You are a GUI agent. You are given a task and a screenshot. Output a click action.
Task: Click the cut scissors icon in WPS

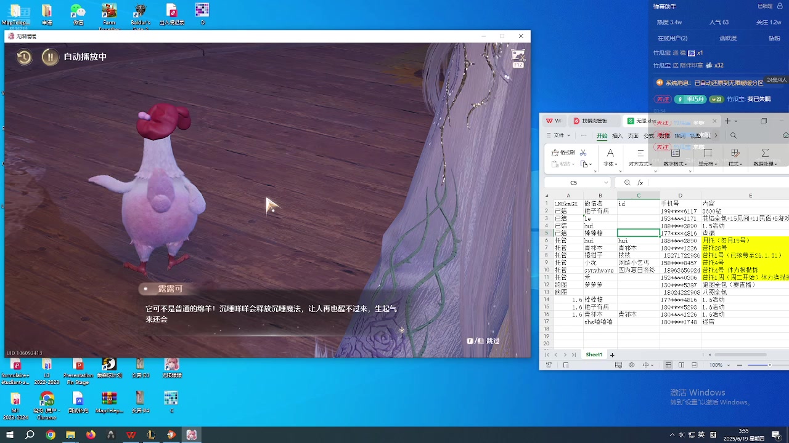pos(583,153)
